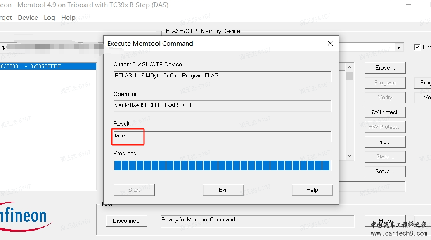Click the HW Protect... button
The width and height of the screenshot is (431, 240).
tap(385, 127)
